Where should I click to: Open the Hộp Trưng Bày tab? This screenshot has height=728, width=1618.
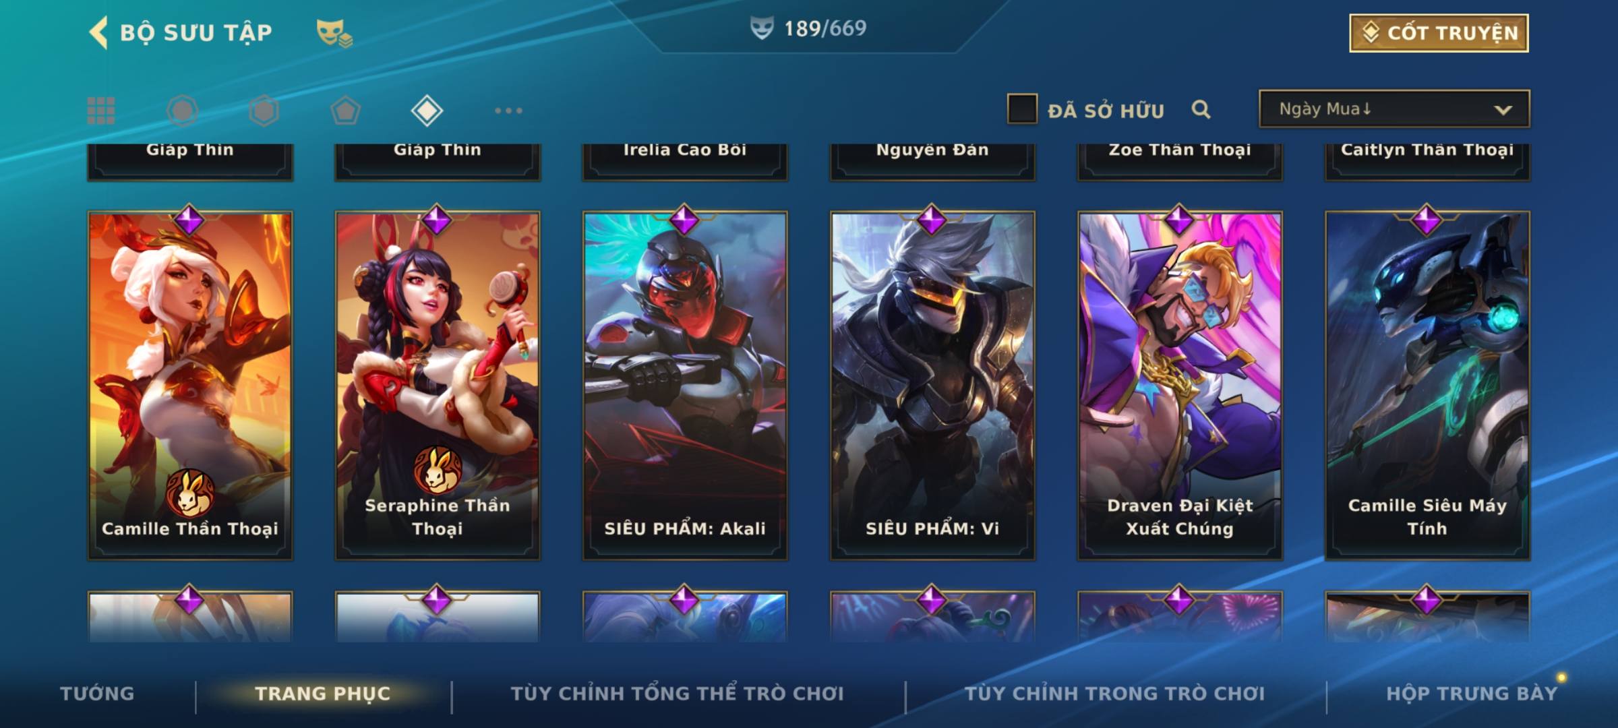(1472, 694)
